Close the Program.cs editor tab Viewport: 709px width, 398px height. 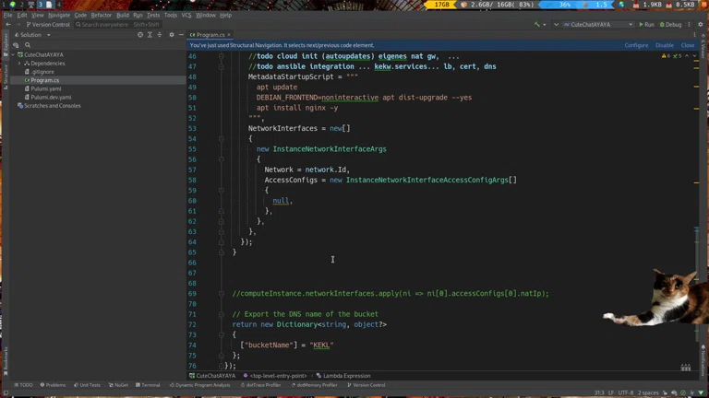pyautogui.click(x=229, y=35)
